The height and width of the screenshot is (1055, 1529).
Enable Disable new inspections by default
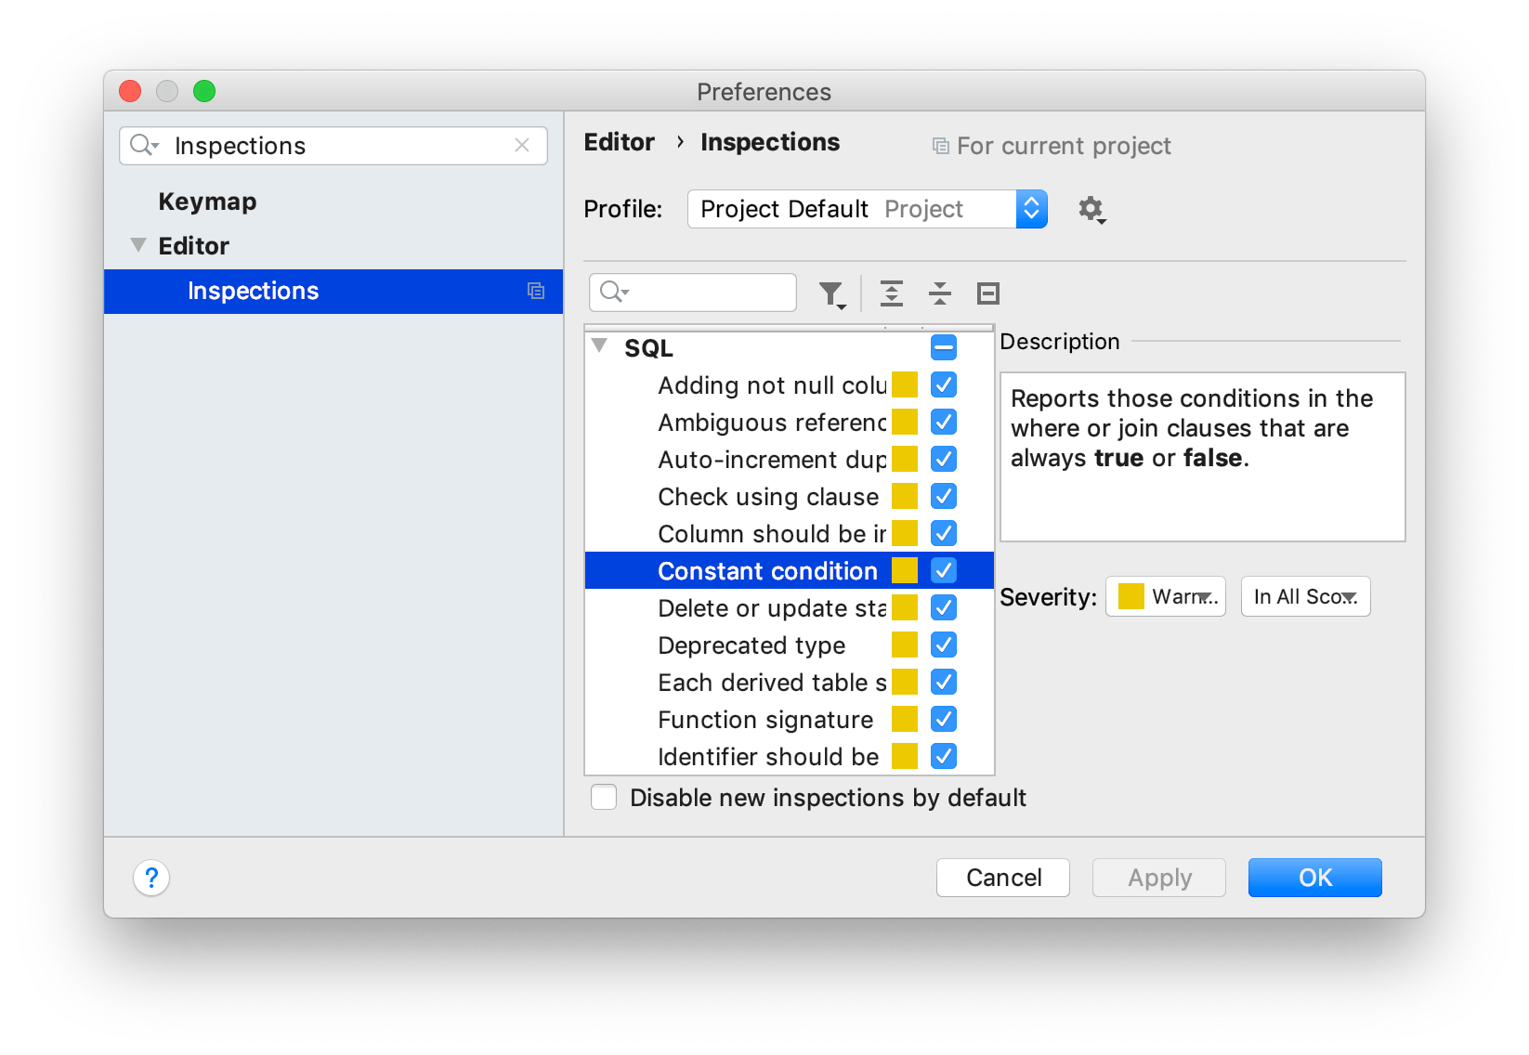point(605,798)
